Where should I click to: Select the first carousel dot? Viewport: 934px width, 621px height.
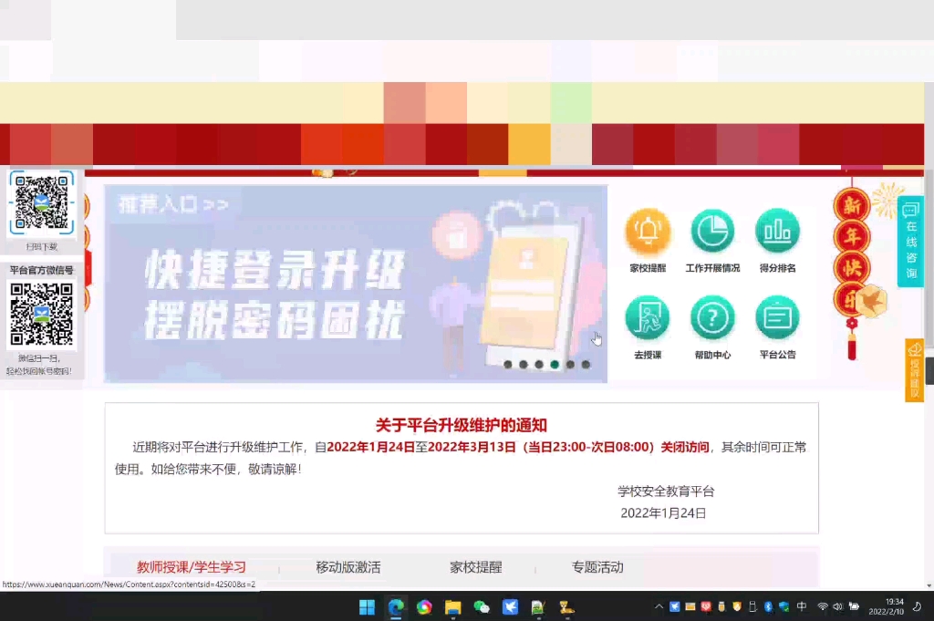507,365
